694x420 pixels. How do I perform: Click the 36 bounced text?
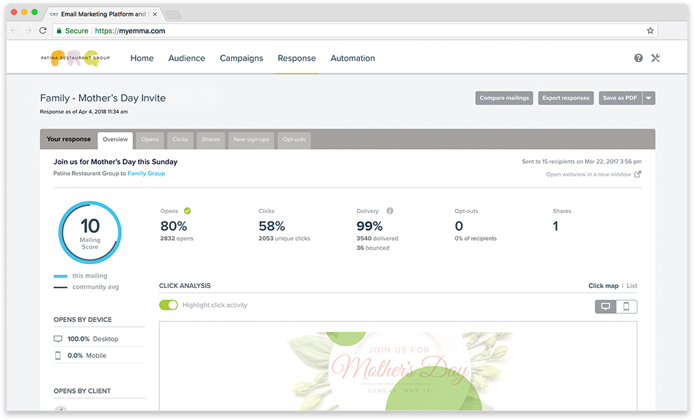pyautogui.click(x=373, y=248)
